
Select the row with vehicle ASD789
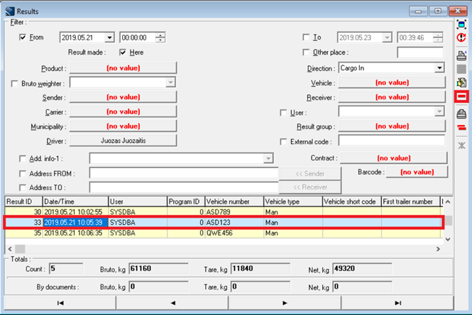(x=223, y=212)
